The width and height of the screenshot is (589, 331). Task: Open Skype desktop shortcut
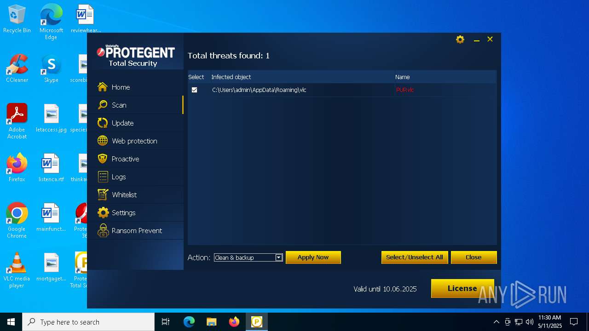[51, 68]
